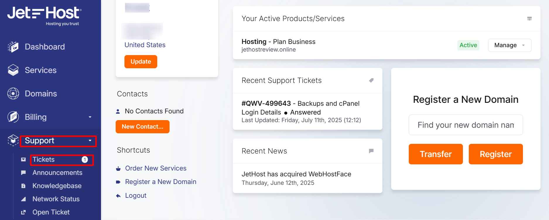
Task: Click the Order New Services shortcut link
Action: pyautogui.click(x=156, y=168)
